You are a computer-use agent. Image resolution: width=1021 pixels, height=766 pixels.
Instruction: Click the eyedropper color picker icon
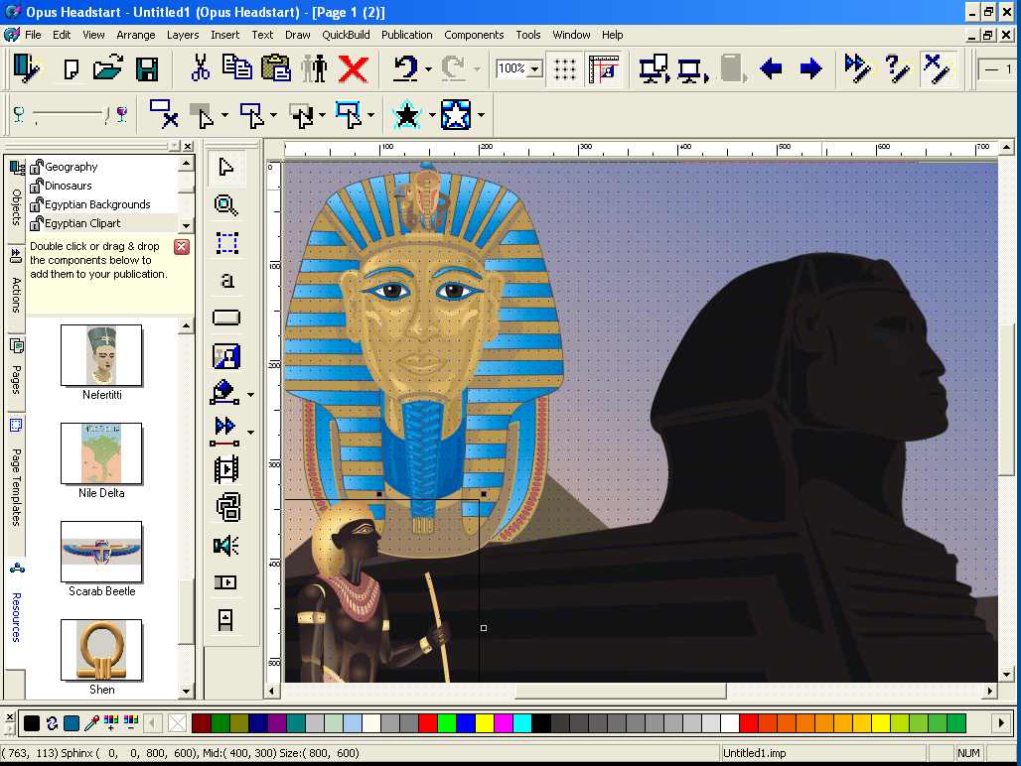click(x=92, y=721)
